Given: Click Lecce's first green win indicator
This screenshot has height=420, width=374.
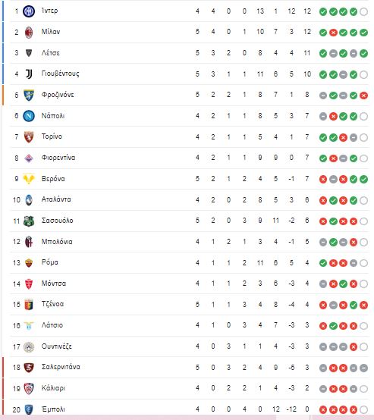Looking at the screenshot, I should 323,54.
